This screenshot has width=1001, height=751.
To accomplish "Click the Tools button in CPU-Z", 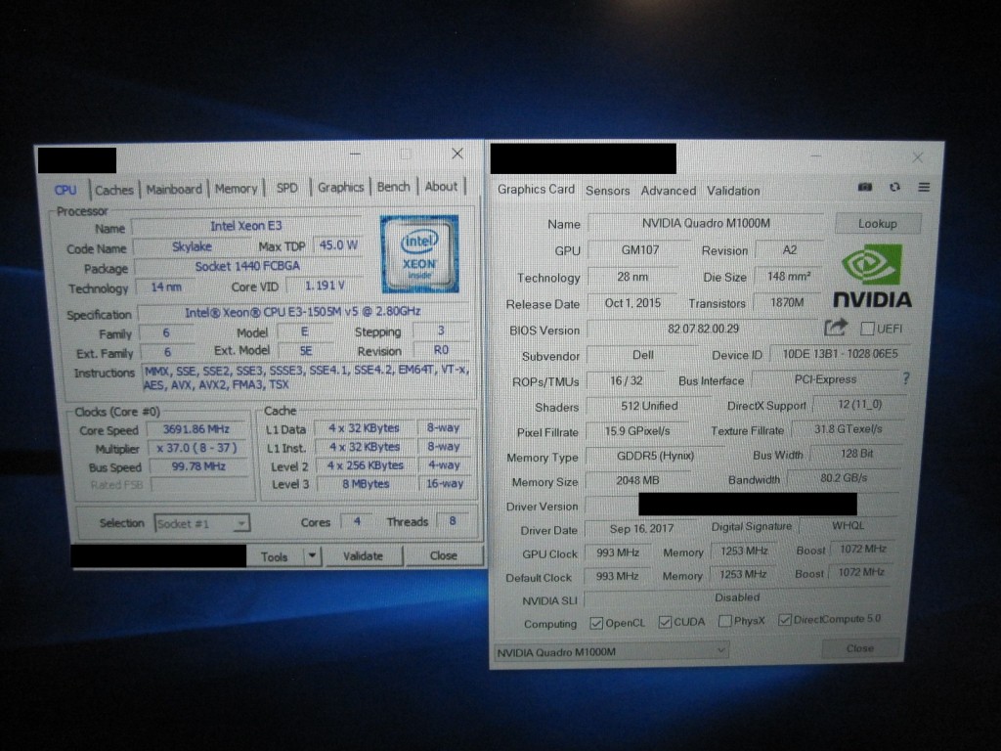I will [x=275, y=556].
